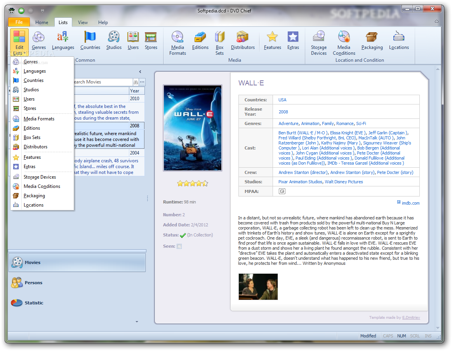Click the Search Movies input field
Screen dimensions: 452x351
(103, 82)
